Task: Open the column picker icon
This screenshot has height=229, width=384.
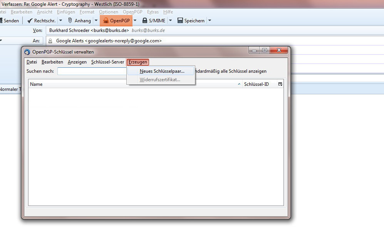Action: (x=280, y=84)
